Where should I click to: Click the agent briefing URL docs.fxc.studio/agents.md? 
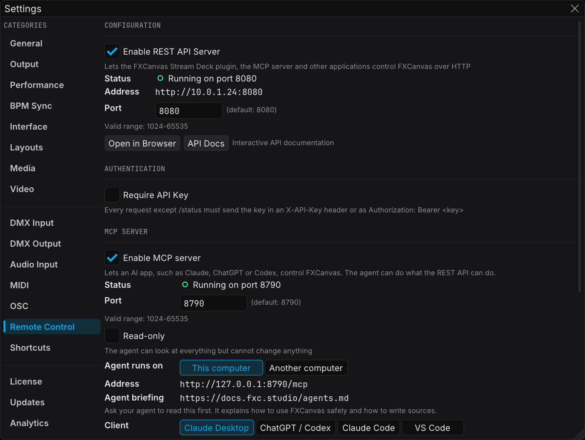pos(264,398)
